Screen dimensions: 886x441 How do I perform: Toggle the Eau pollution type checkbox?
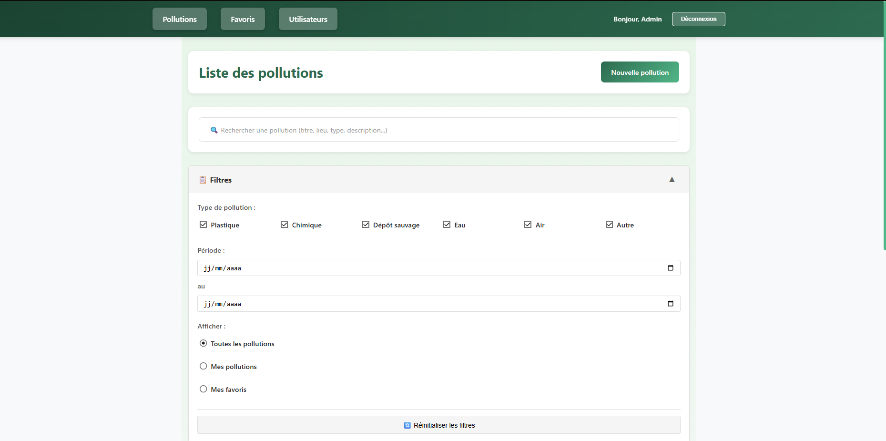click(447, 225)
